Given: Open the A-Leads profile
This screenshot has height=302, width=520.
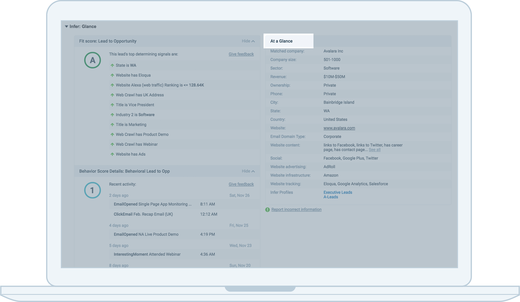Looking at the screenshot, I should pos(331,197).
